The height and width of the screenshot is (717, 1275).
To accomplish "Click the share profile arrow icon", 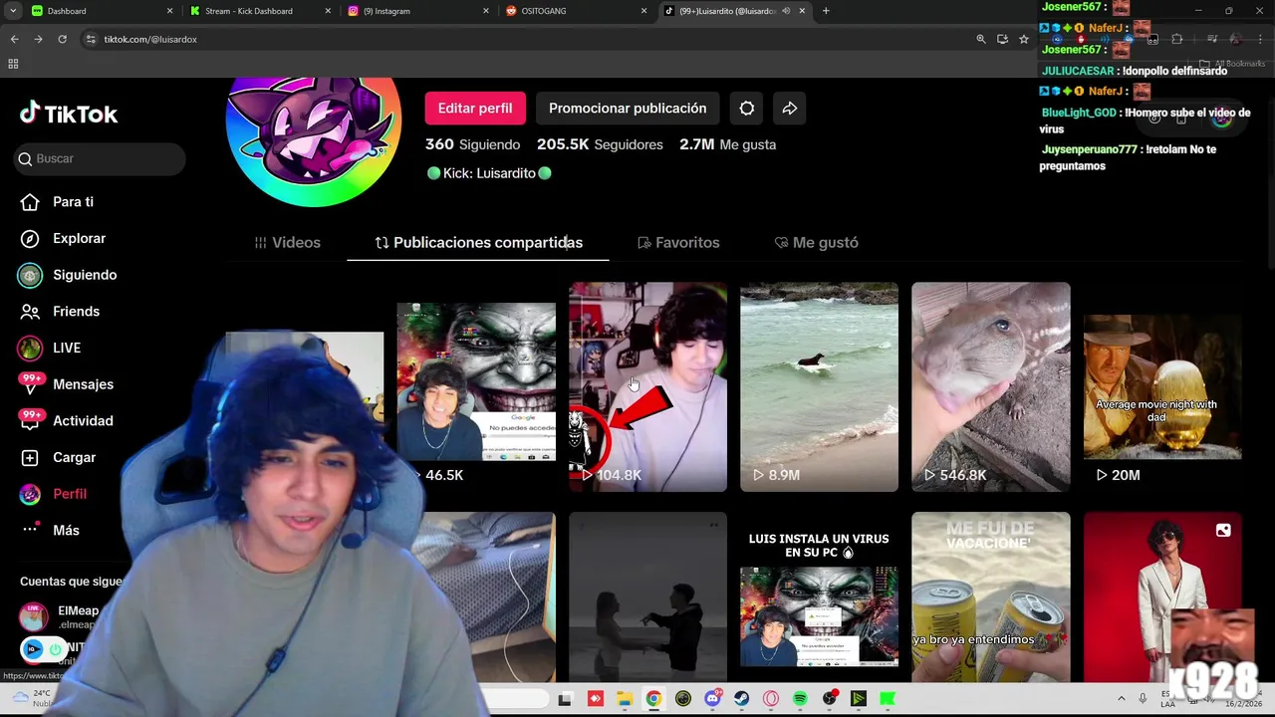I will [790, 108].
